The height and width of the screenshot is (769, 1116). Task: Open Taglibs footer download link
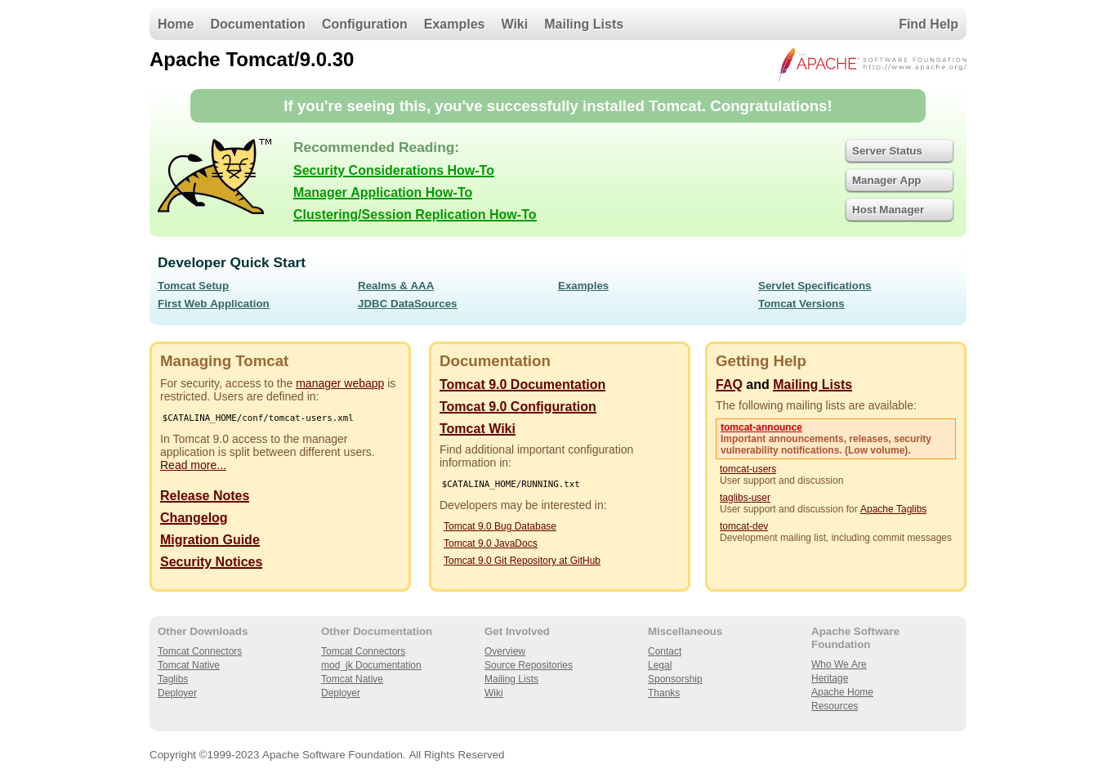[x=172, y=679]
